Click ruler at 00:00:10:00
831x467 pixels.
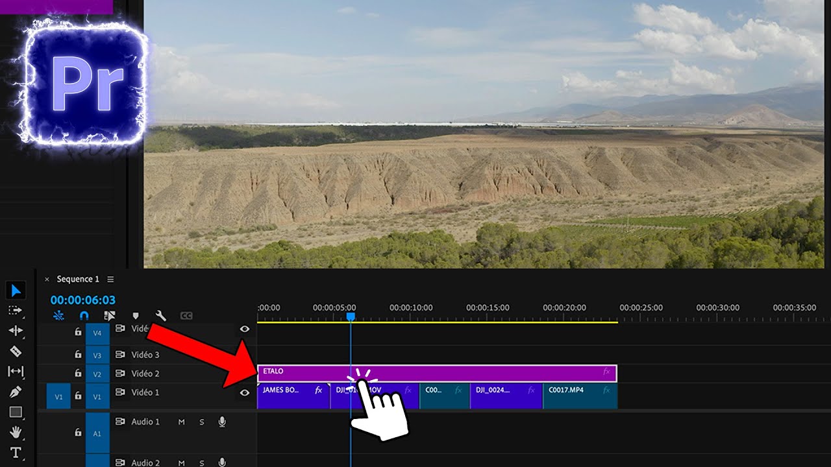pyautogui.click(x=411, y=307)
